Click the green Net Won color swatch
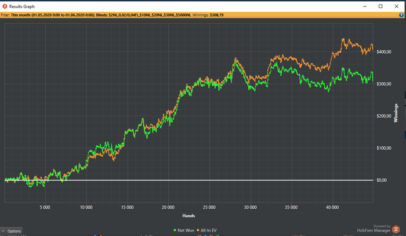This screenshot has width=406, height=236. pos(175,230)
